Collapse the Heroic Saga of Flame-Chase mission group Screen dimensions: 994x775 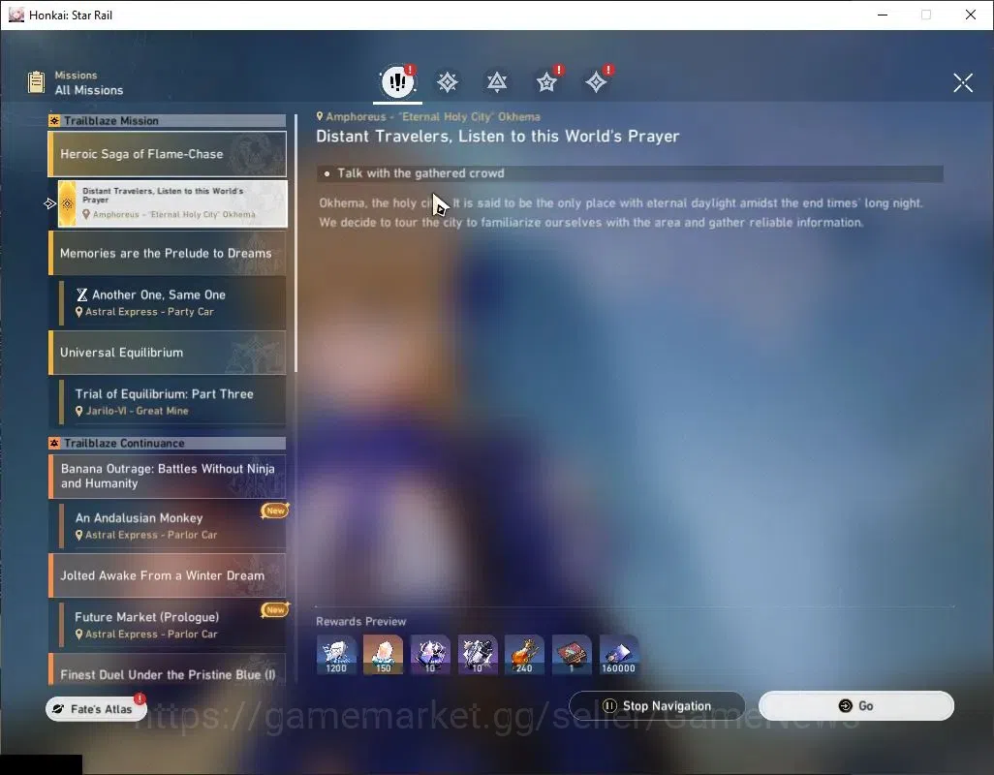(168, 154)
